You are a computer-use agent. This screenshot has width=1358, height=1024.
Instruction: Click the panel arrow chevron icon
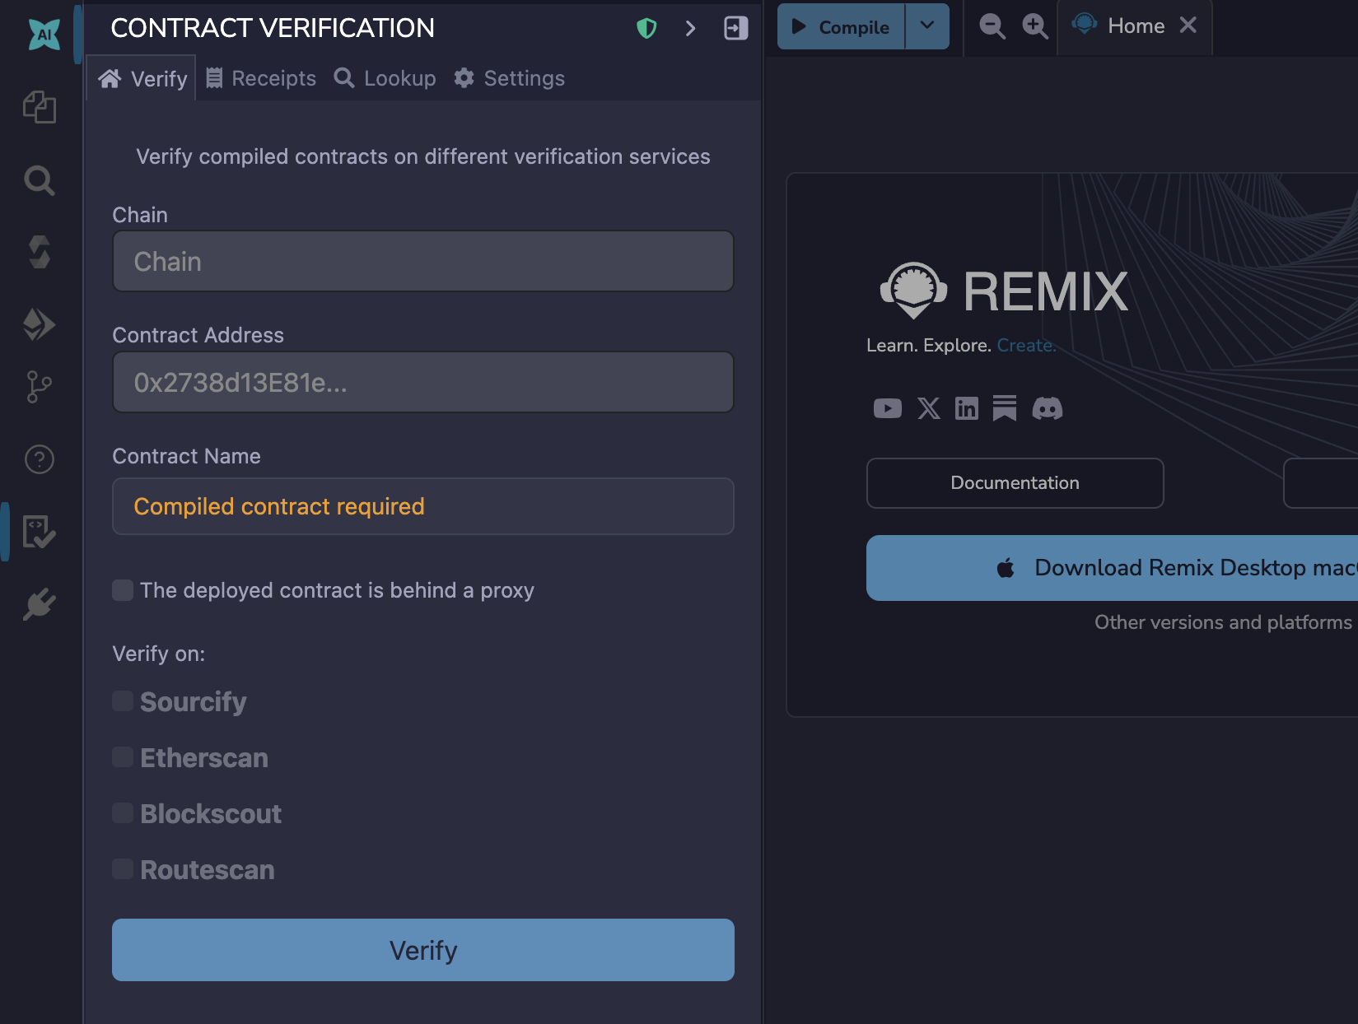click(690, 29)
